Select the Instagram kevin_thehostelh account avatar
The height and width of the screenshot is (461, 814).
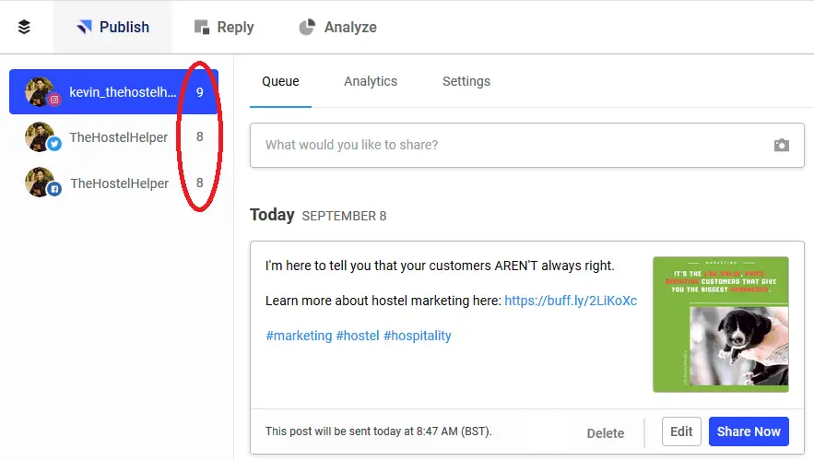pos(41,92)
